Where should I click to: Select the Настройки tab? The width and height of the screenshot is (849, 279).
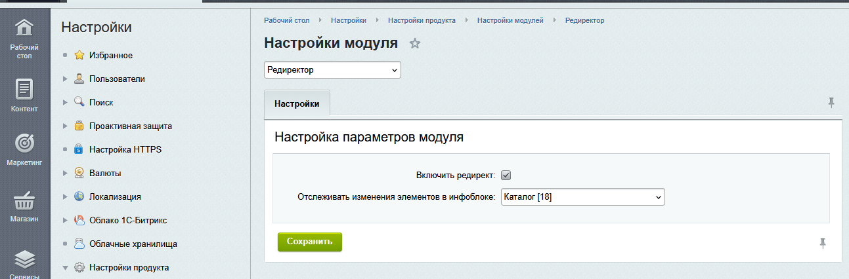(297, 103)
